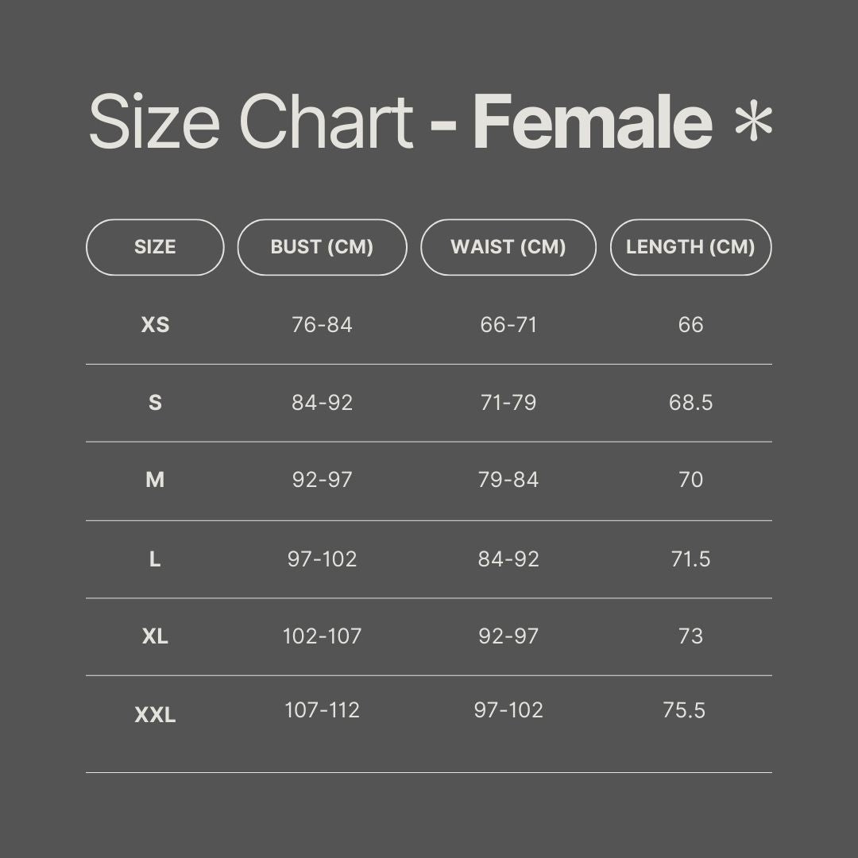Viewport: 858px width, 858px height.
Task: Click the XXL bust value 107-112
Action: pos(322,710)
